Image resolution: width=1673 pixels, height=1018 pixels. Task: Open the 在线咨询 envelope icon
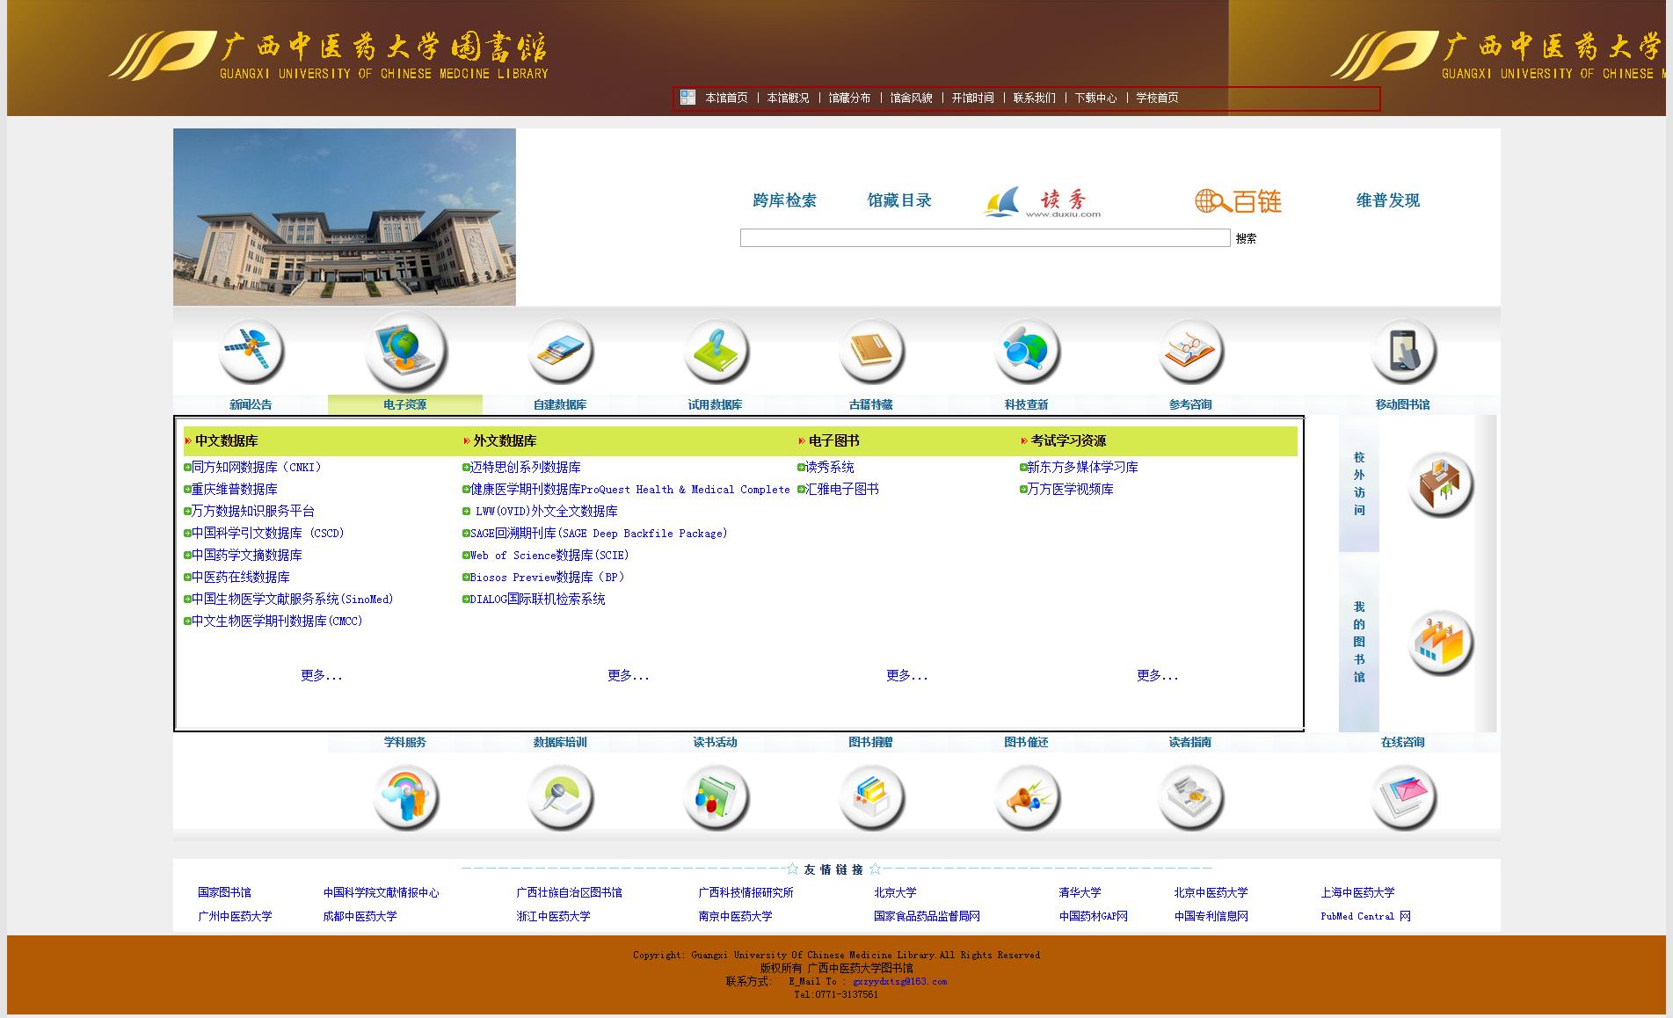1403,797
